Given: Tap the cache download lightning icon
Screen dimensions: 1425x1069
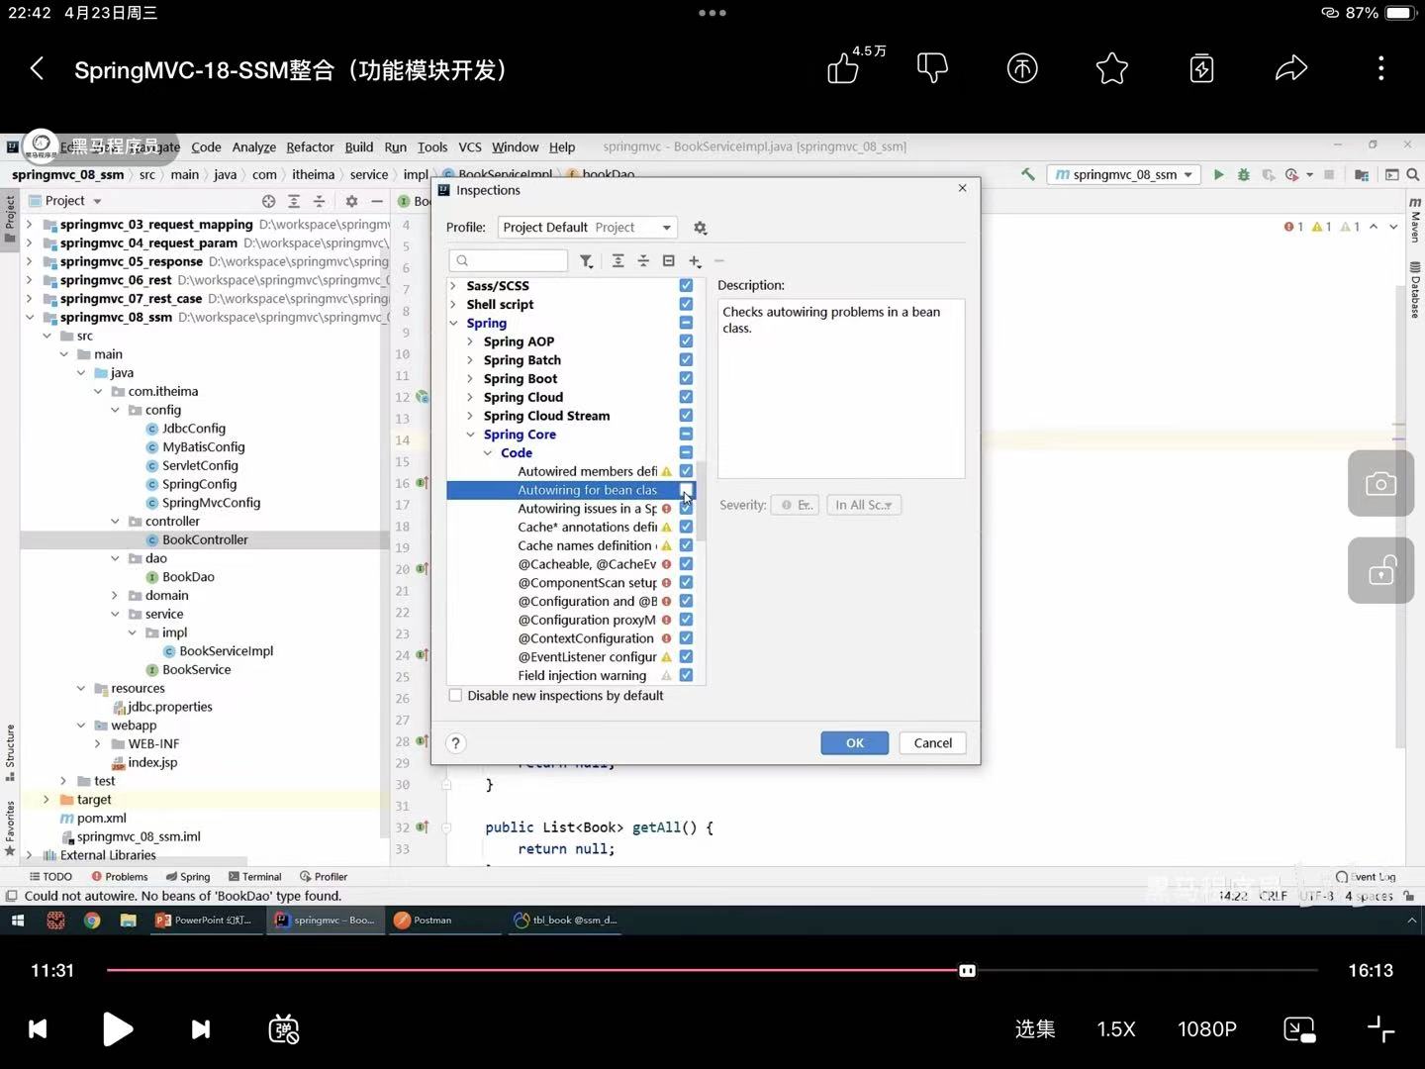Looking at the screenshot, I should [x=1201, y=68].
